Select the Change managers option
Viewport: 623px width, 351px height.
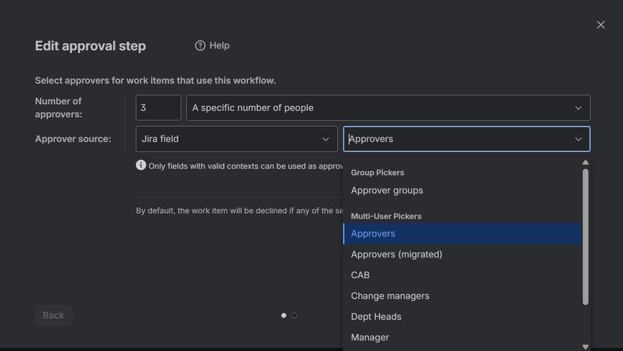(x=390, y=296)
